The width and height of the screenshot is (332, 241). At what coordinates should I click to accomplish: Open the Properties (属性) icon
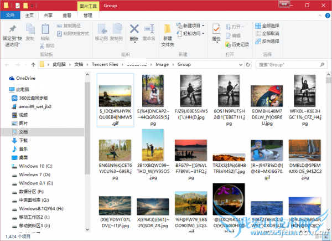pyautogui.click(x=216, y=29)
